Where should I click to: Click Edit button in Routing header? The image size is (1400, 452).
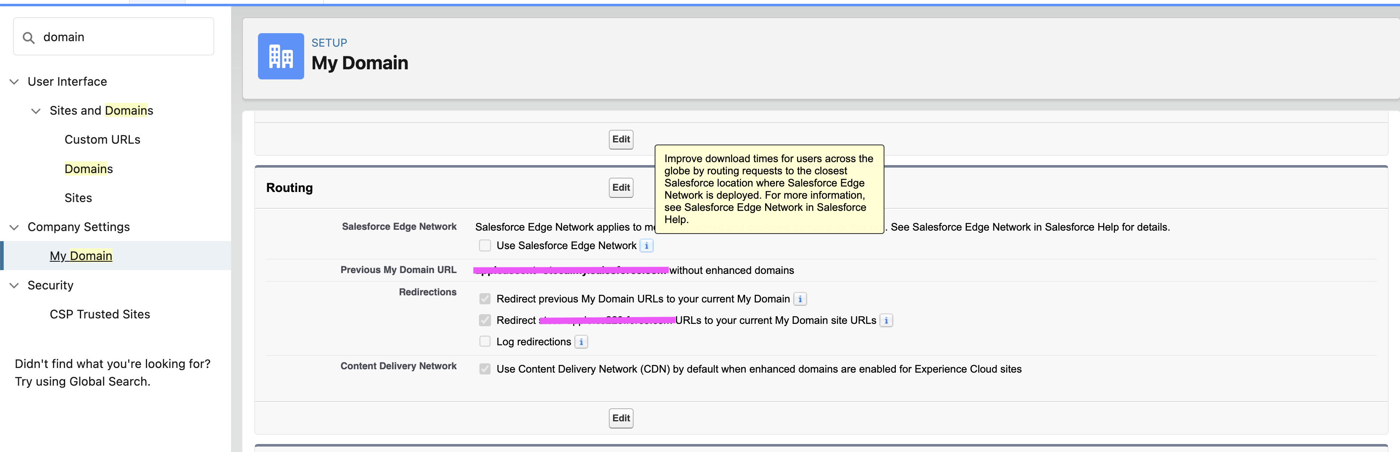point(621,188)
